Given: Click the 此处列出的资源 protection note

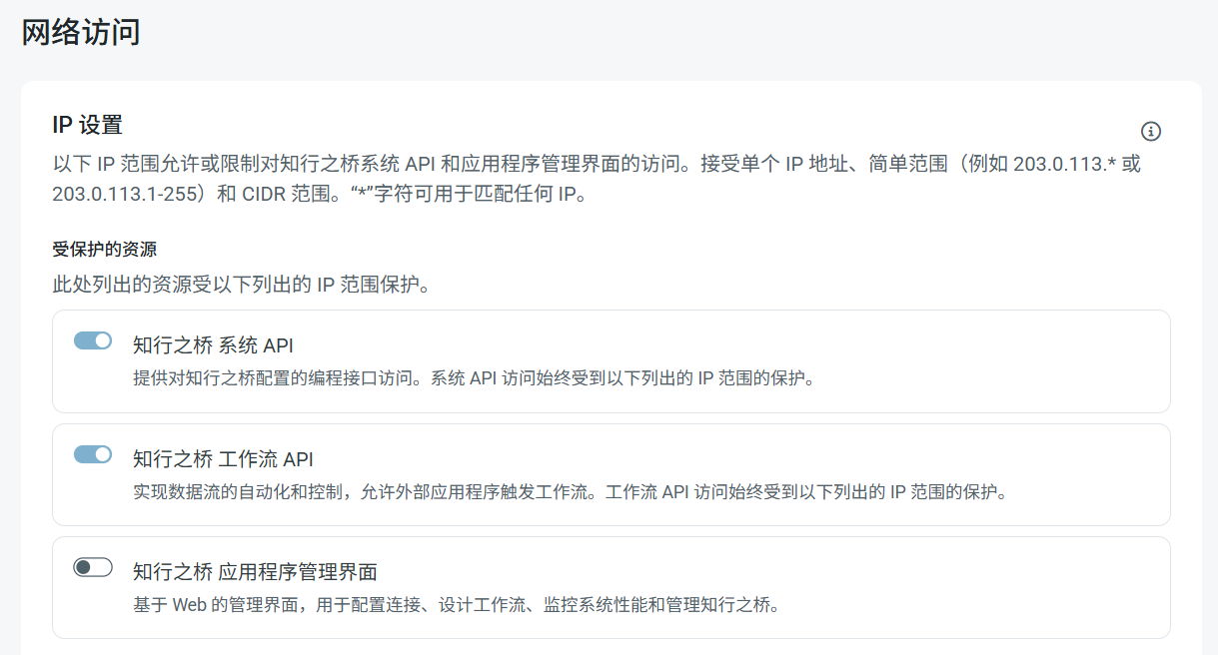Looking at the screenshot, I should (x=241, y=284).
